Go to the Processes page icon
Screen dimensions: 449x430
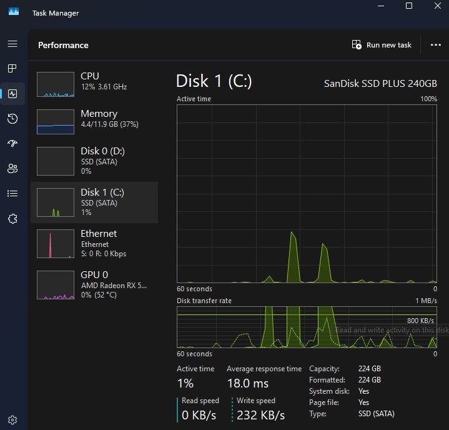[12, 69]
